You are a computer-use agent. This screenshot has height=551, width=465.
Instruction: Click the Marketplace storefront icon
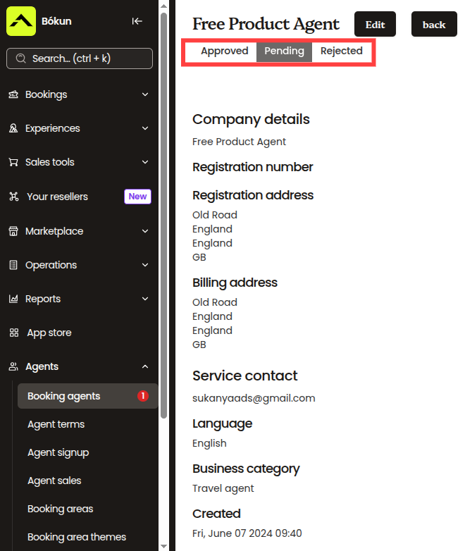[x=13, y=231]
